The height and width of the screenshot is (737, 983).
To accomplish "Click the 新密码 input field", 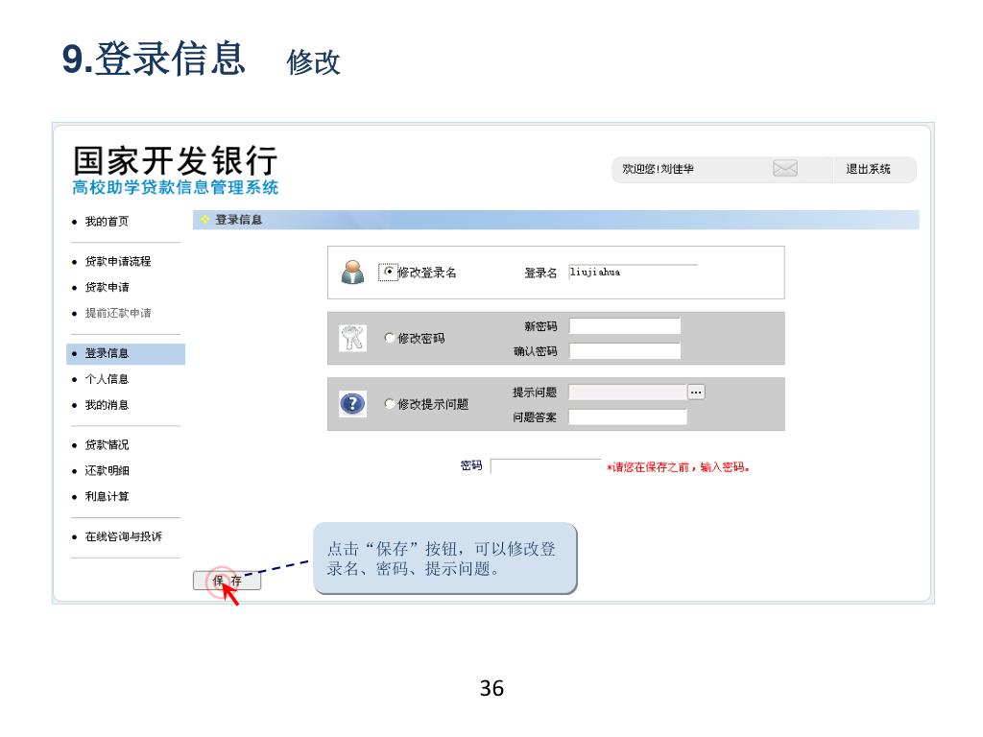I will coord(624,326).
